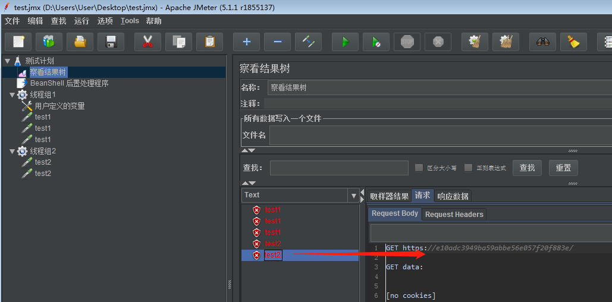Screen dimensions: 612x302
Task: Click the request body filter field
Action: [491, 233]
